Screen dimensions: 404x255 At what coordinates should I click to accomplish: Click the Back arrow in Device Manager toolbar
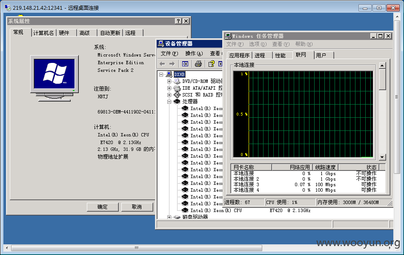[162, 64]
